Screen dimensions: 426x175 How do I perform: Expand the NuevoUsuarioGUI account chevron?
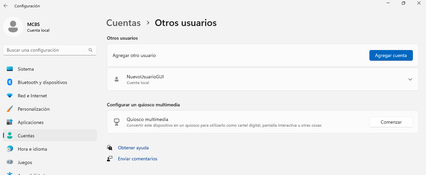tap(410, 79)
